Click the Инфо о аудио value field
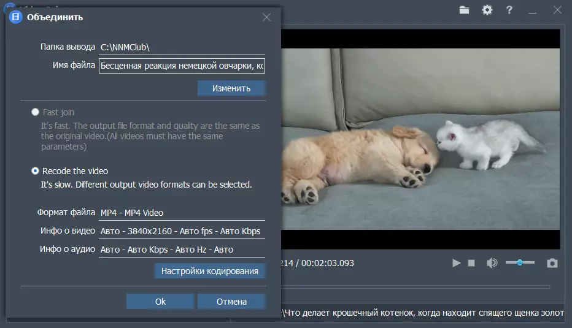The width and height of the screenshot is (572, 328). pos(182,250)
